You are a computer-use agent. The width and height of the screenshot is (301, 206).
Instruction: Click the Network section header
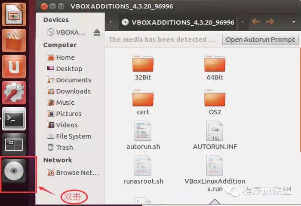pyautogui.click(x=58, y=160)
